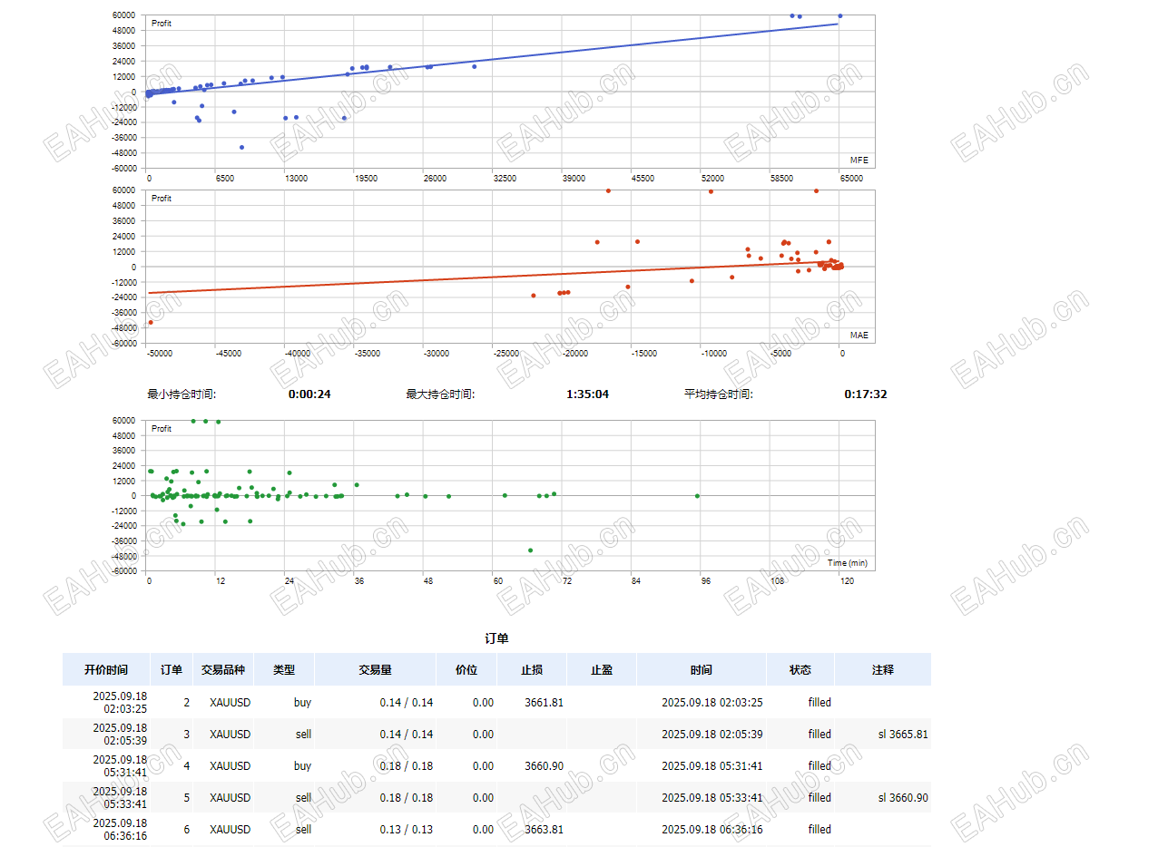Click the 注释 column header
Image resolution: width=1158 pixels, height=847 pixels.
tap(883, 669)
